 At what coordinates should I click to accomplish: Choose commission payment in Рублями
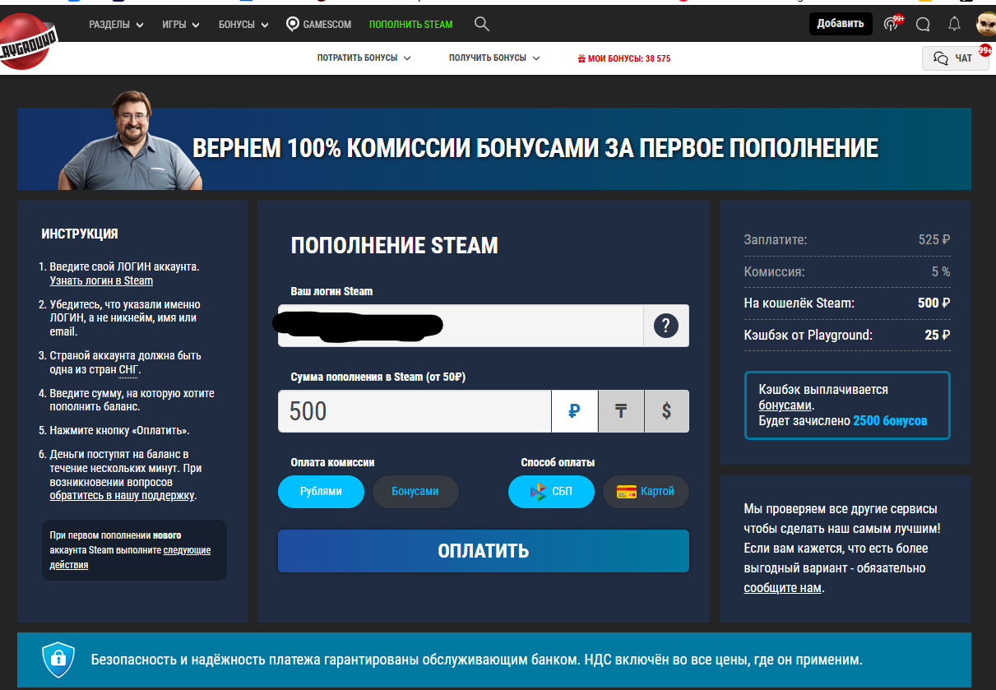[x=321, y=492]
